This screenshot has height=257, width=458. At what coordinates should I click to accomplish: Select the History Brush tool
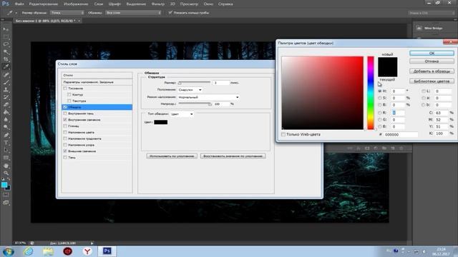coord(6,97)
